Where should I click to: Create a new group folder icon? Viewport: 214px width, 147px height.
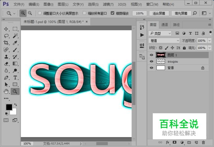[x=189, y=142]
